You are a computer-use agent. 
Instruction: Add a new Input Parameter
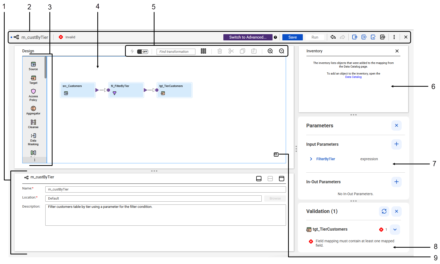pos(397,144)
